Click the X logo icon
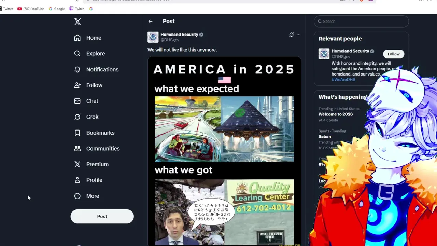Viewport: 437px width, 246px height. [77, 22]
